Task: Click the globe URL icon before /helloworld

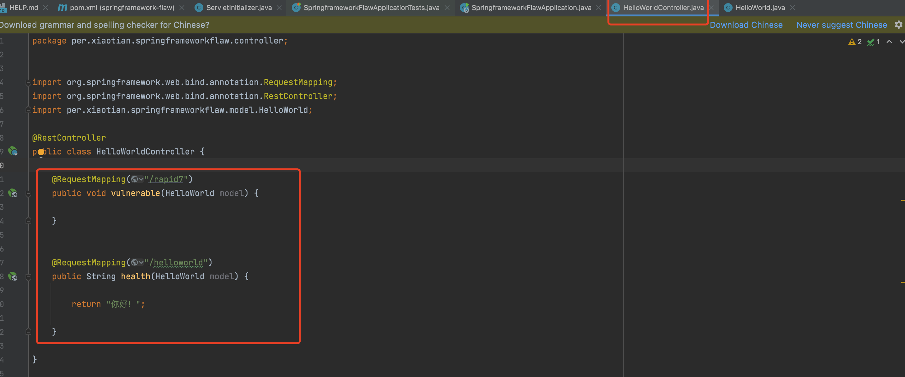Action: [134, 262]
